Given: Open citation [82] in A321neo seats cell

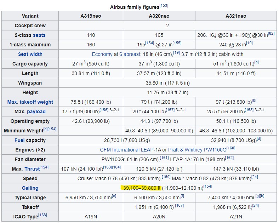Looking at the screenshot, I should click(x=271, y=33).
